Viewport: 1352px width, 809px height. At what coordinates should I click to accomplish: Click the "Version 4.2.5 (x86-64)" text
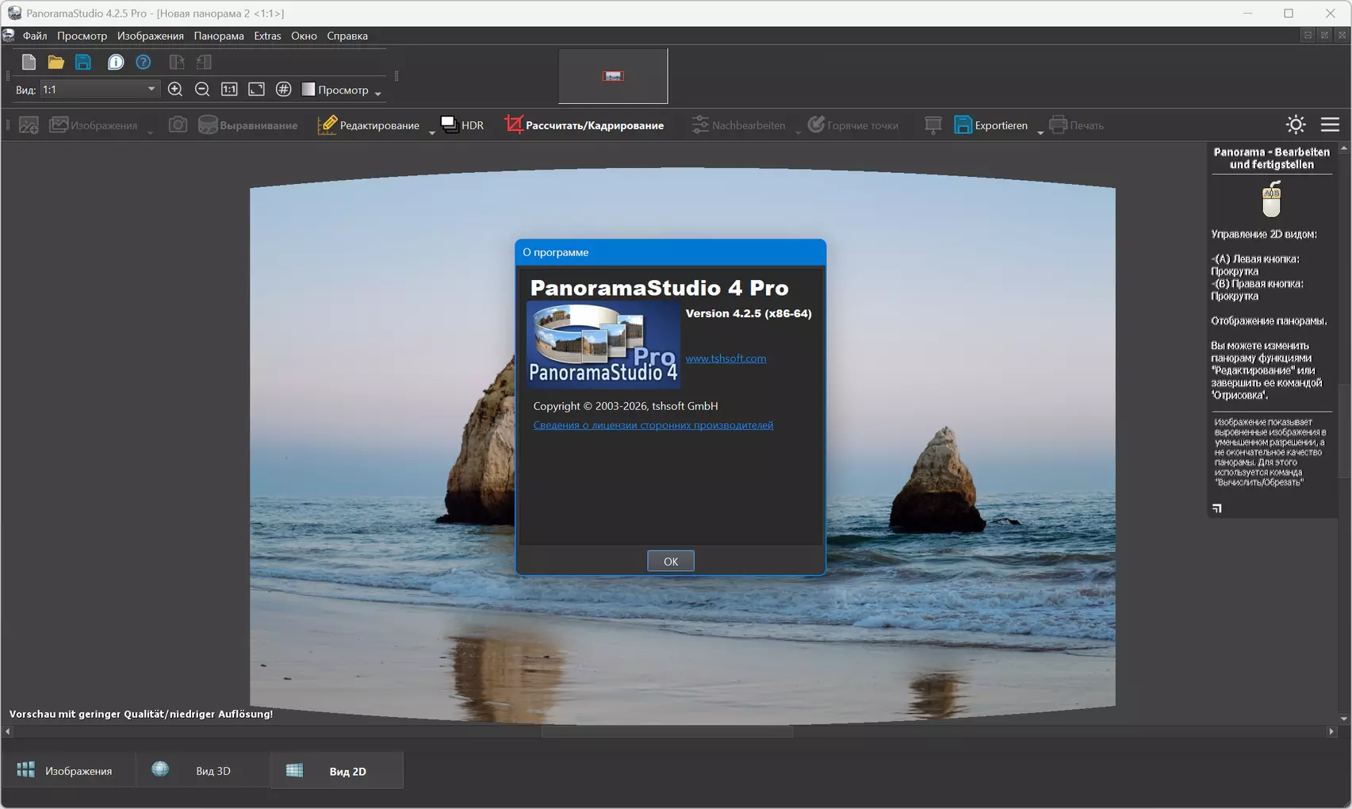pos(749,313)
